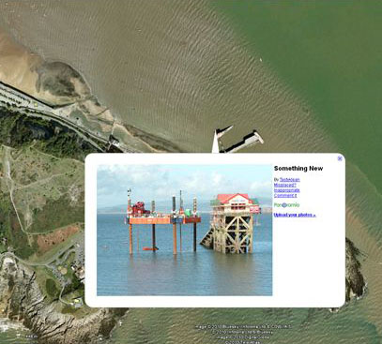Open the photo author's profile link
Screen dimensions: 382x344
click(x=290, y=180)
